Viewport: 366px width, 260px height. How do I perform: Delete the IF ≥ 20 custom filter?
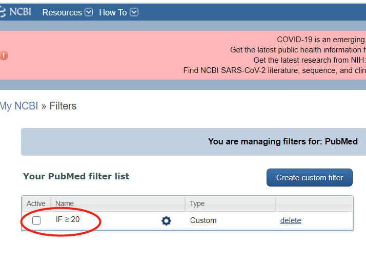[291, 220]
